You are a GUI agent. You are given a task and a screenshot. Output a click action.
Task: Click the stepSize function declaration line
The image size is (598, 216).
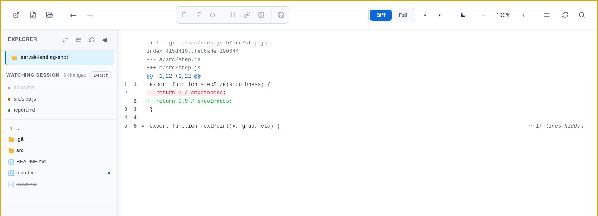coord(210,85)
